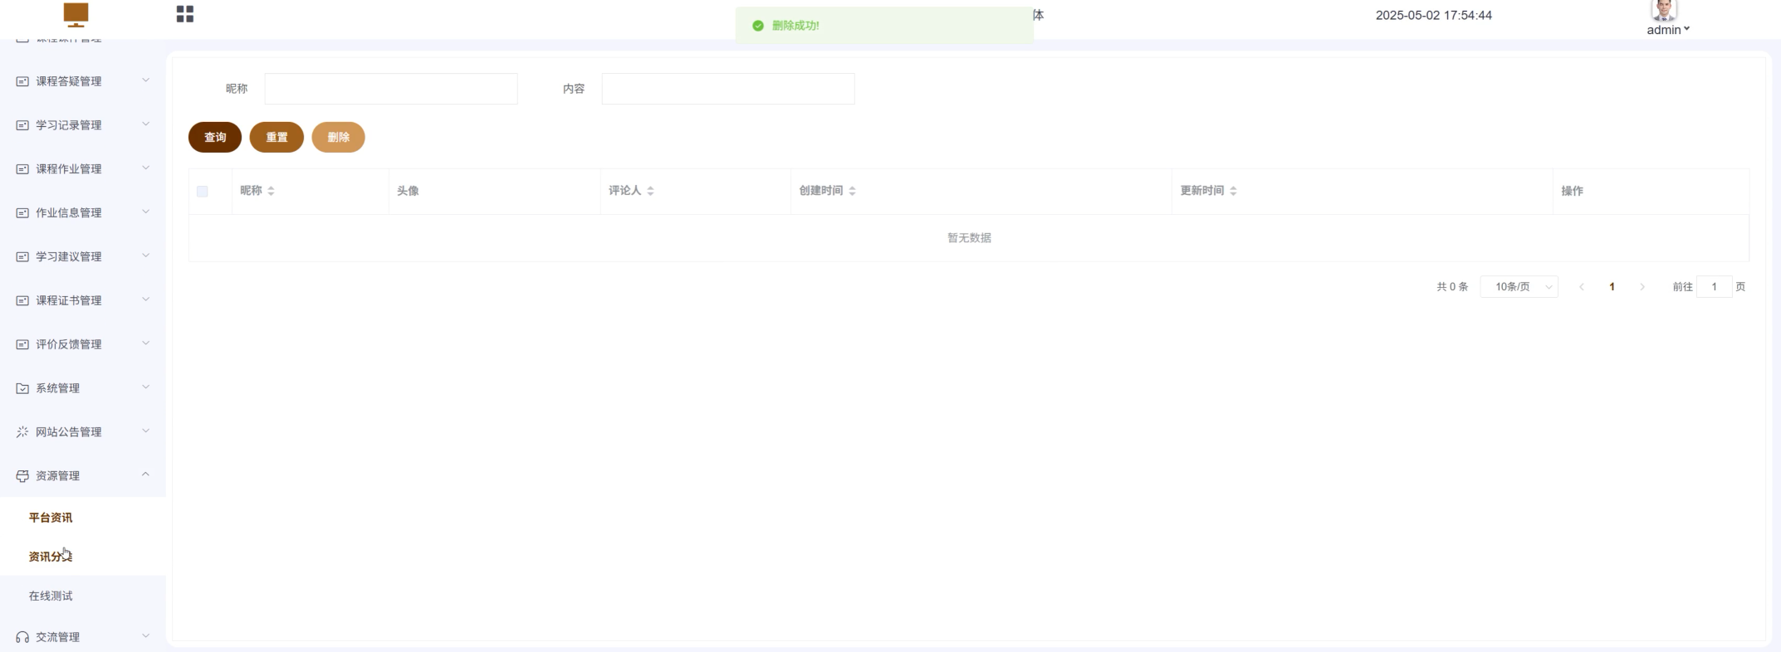Open the 10条/页 page size dropdown

(x=1519, y=287)
